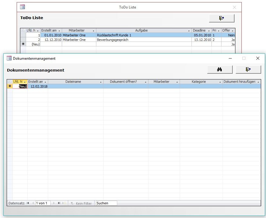
Task: Click the 'Nein' cell in the Offer column
Action: (228, 35)
